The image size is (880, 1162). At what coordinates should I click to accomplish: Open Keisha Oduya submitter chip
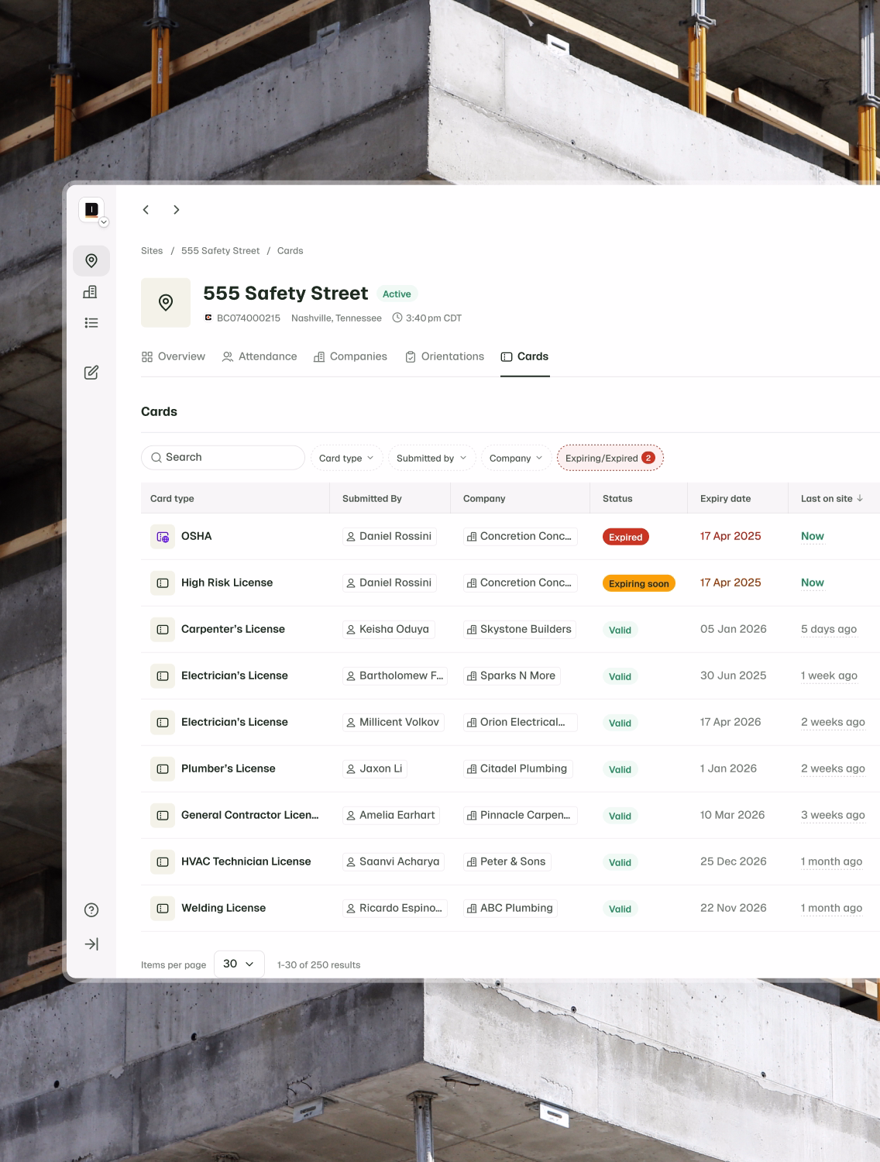pos(388,629)
